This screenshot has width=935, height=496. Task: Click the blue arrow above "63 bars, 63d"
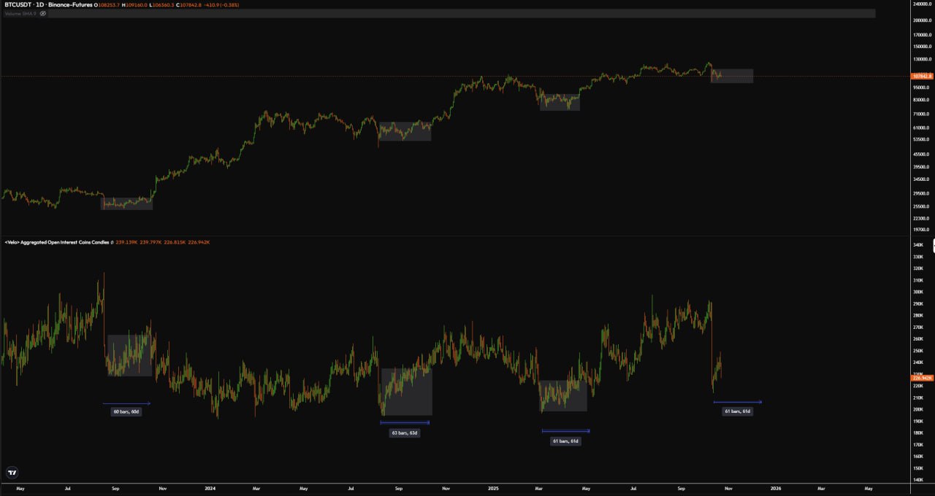click(405, 422)
